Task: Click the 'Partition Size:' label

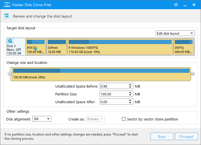Action: coord(66,94)
